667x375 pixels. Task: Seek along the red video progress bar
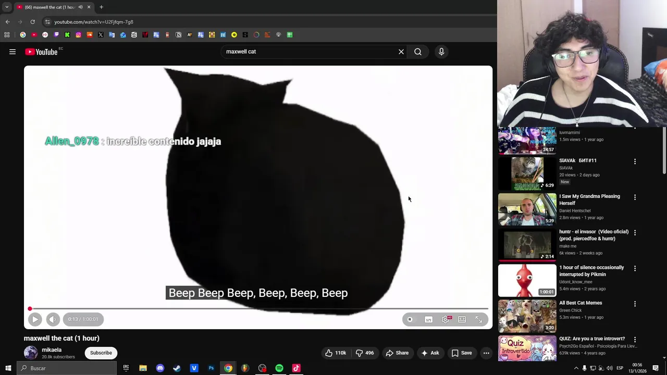coord(258,309)
